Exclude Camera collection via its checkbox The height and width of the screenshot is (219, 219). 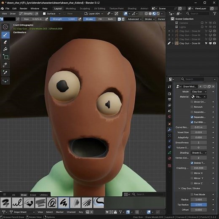tap(202, 23)
